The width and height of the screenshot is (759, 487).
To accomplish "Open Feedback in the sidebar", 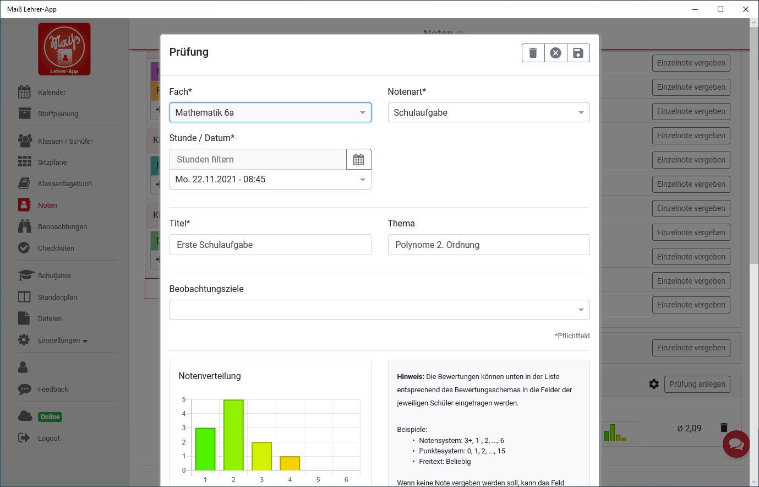I will 53,389.
